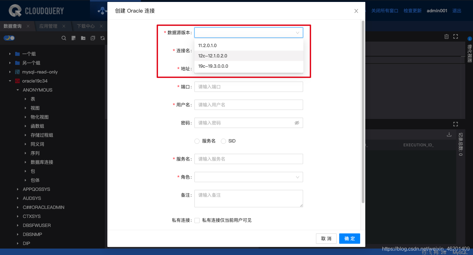Click 检查更新 in top bar
473x255 pixels.
412,11
